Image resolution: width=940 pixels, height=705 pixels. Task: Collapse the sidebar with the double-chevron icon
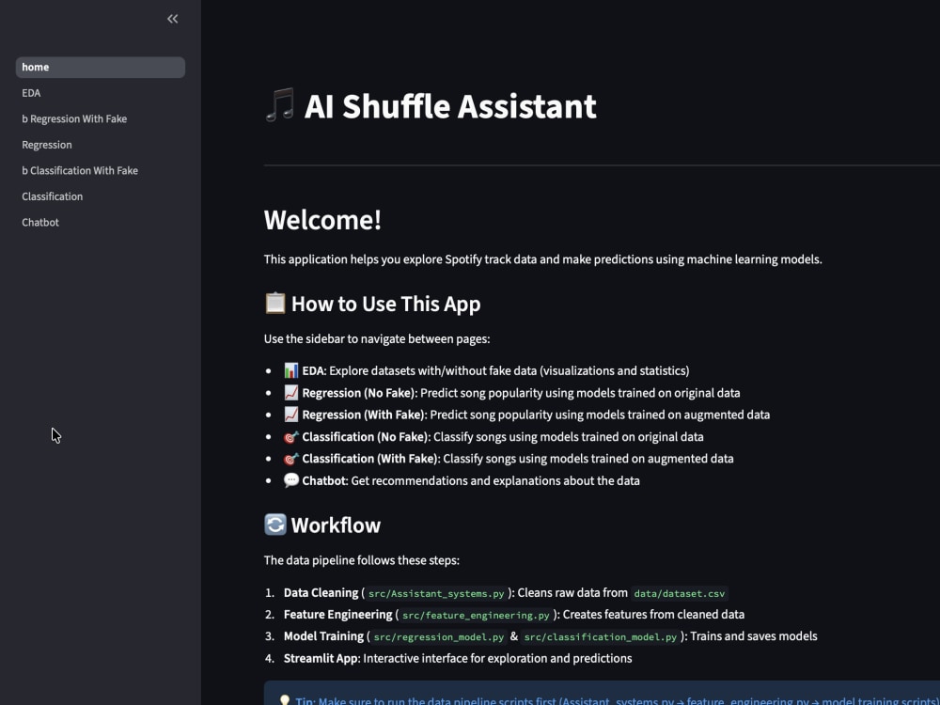(173, 19)
